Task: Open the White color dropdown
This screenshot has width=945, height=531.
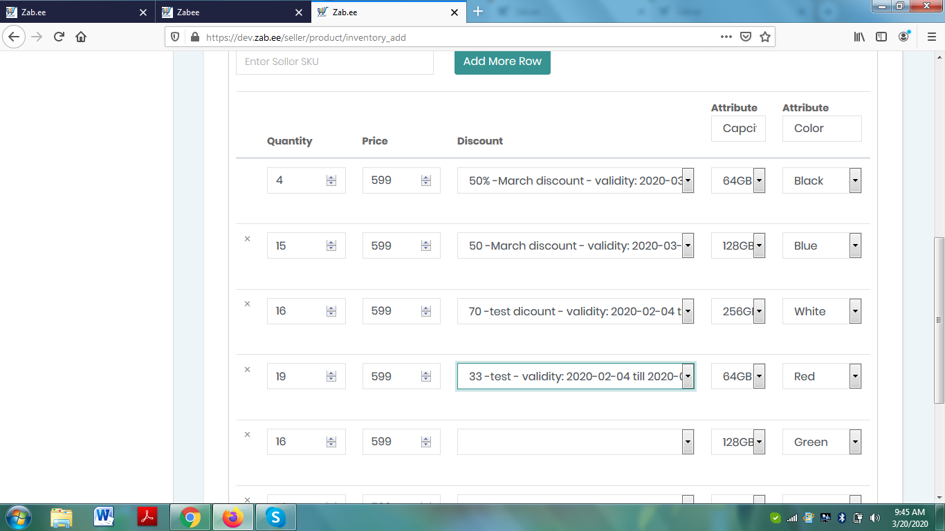Action: click(x=822, y=311)
